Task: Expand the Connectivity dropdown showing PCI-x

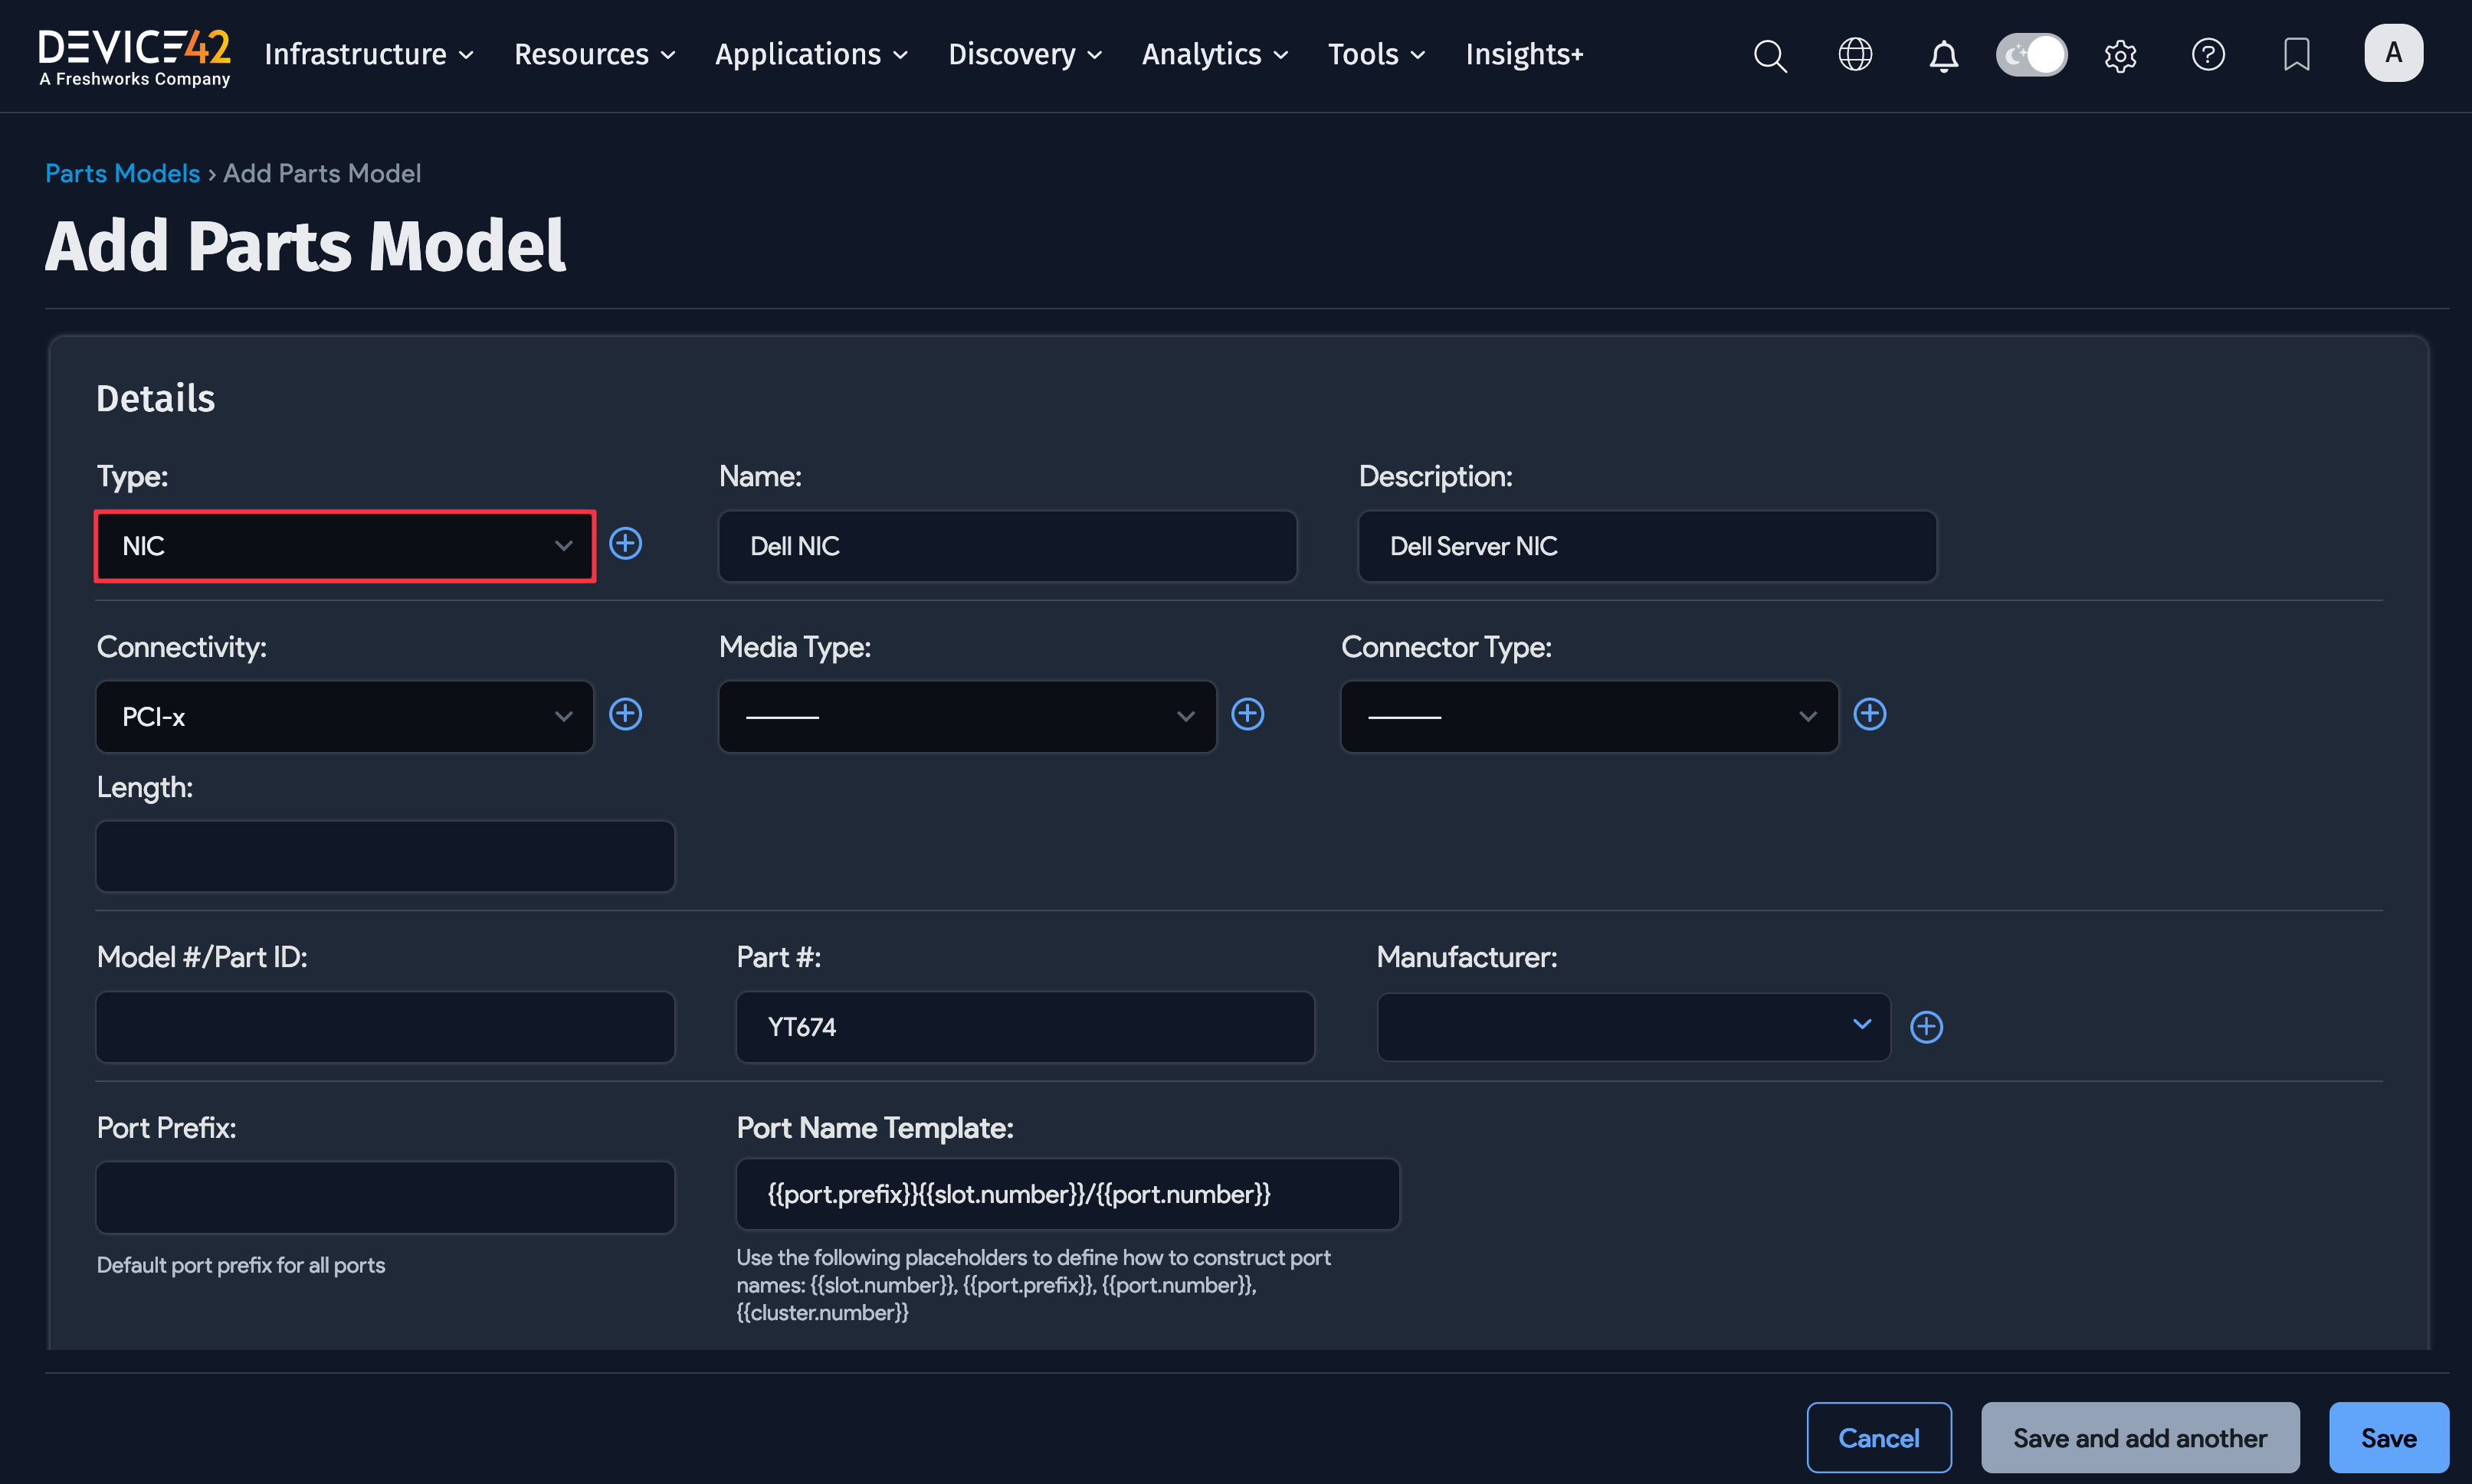Action: click(x=344, y=716)
